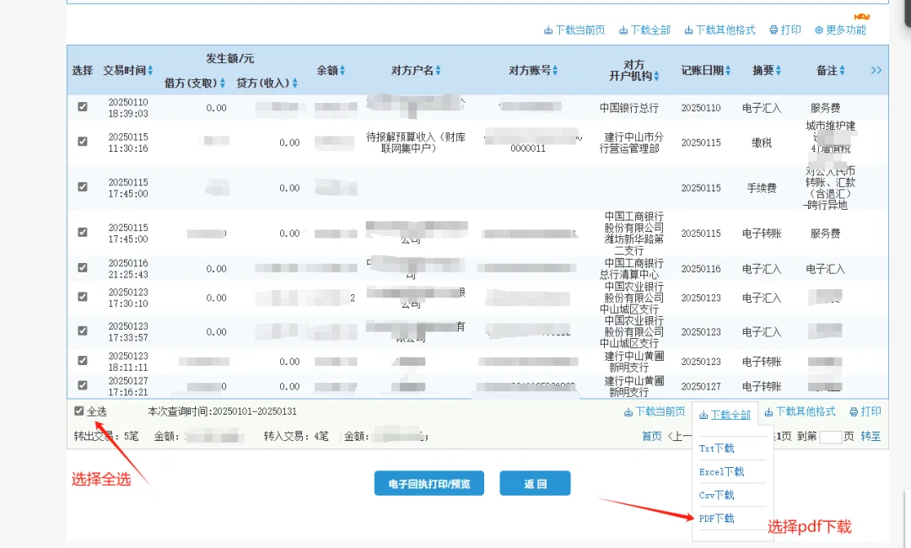This screenshot has height=548, width=911.
Task: Click the bottom 下载当前页 download icon
Action: [x=628, y=412]
